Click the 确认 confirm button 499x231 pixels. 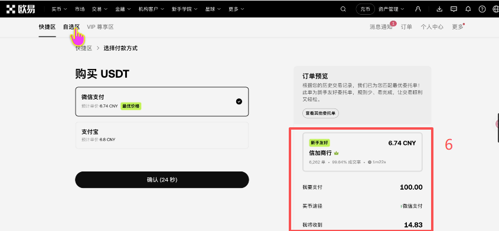click(162, 180)
